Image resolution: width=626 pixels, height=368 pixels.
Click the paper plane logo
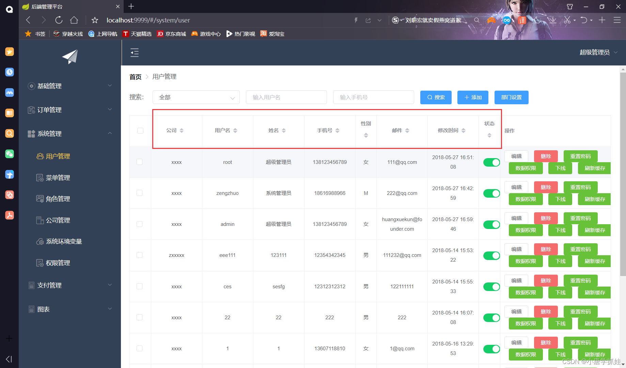[70, 57]
